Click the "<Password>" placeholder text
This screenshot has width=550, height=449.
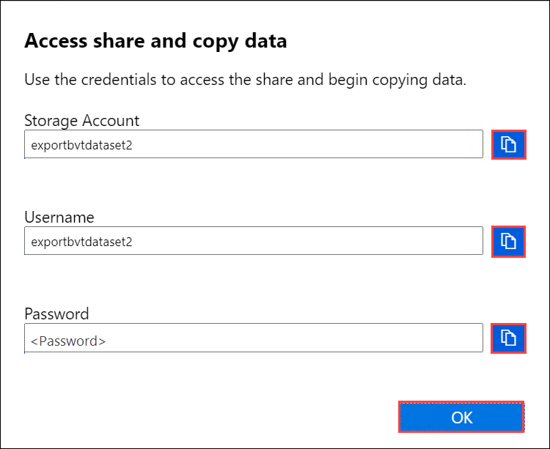click(68, 341)
